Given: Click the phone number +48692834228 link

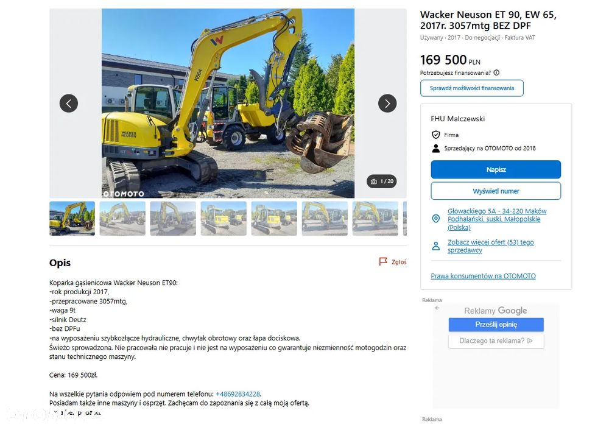Looking at the screenshot, I should tap(238, 393).
